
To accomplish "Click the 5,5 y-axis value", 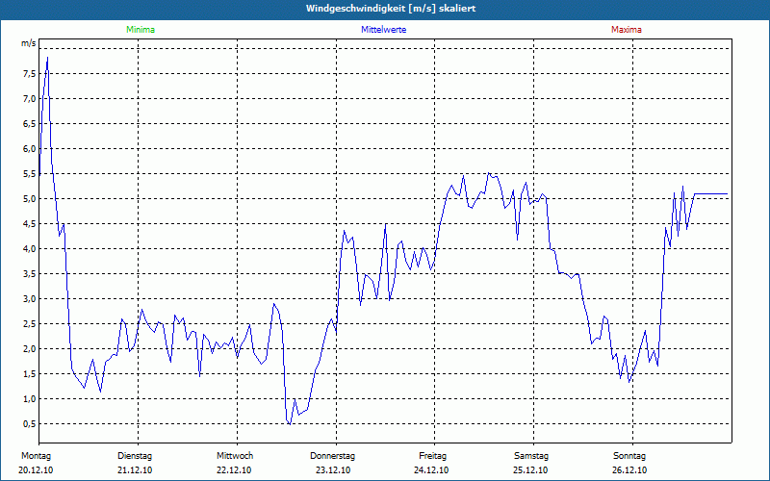I will pos(30,174).
